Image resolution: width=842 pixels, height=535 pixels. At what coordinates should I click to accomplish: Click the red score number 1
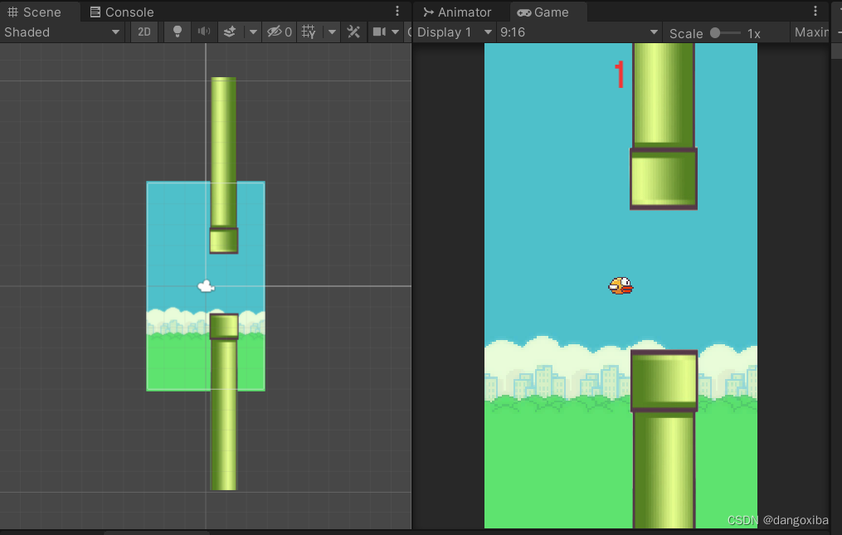[x=620, y=74]
